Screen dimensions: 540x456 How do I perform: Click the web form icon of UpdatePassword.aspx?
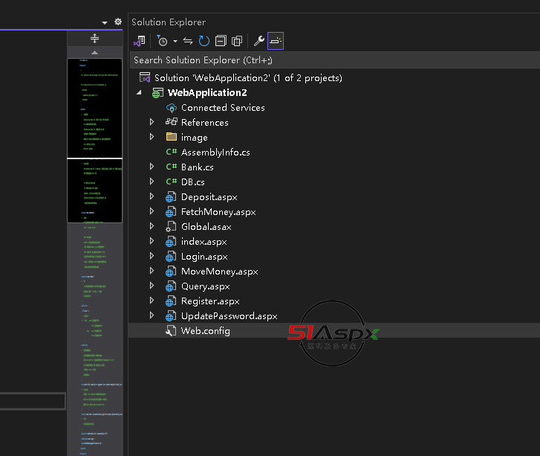[171, 316]
